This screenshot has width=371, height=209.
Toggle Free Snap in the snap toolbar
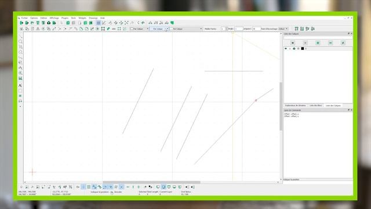click(x=83, y=187)
